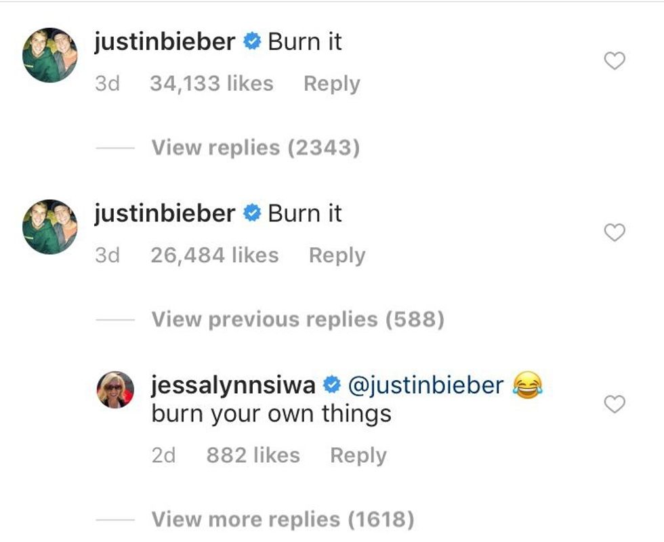Open justinbieber's avatar on the 26,484-likes comment

tap(50, 227)
